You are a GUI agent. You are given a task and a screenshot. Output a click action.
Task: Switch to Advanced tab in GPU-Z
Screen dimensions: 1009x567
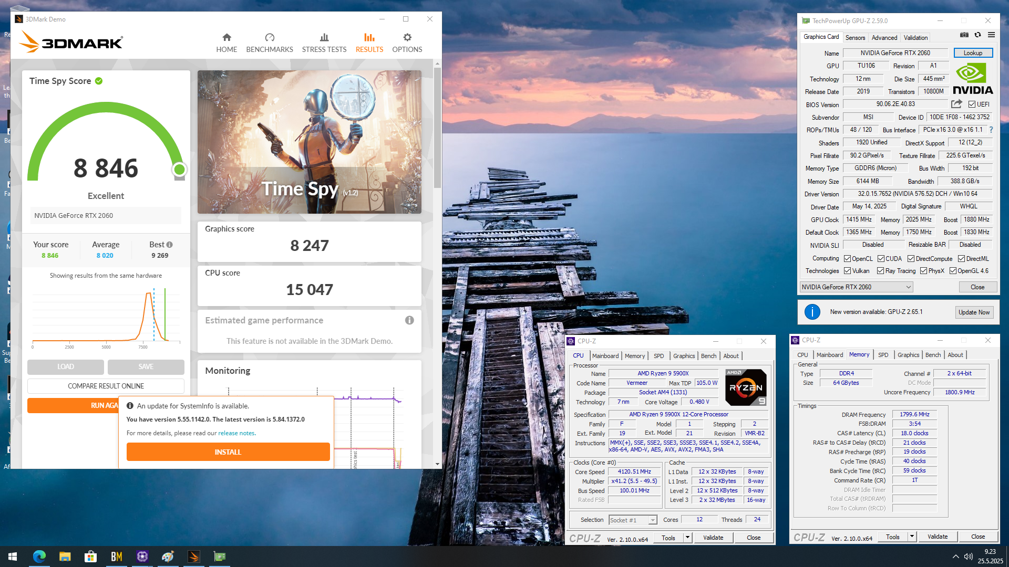(884, 38)
